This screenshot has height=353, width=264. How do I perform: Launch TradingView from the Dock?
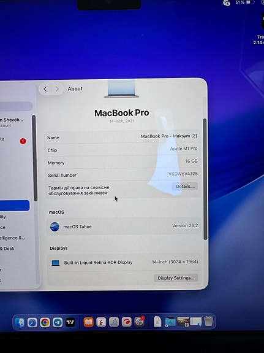pos(70,322)
